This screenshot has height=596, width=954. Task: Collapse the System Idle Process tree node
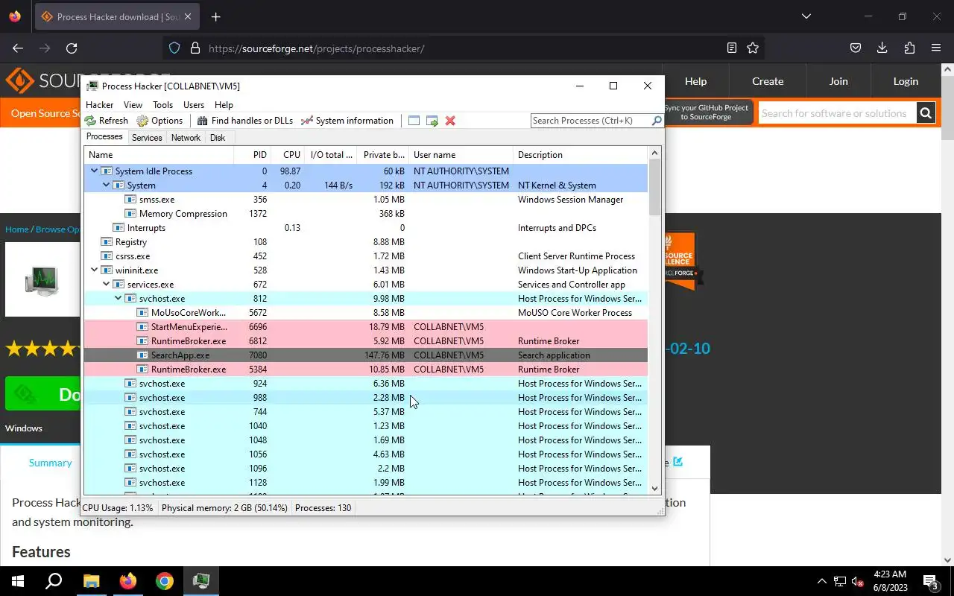[x=94, y=171]
